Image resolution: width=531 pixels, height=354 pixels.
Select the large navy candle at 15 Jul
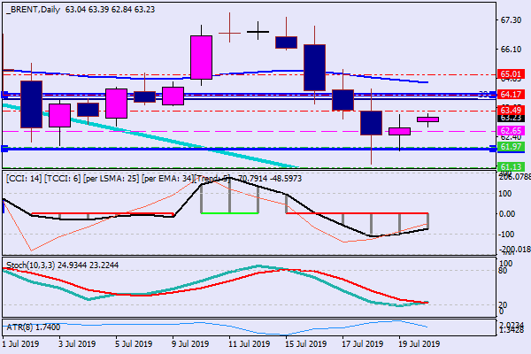pyautogui.click(x=314, y=67)
